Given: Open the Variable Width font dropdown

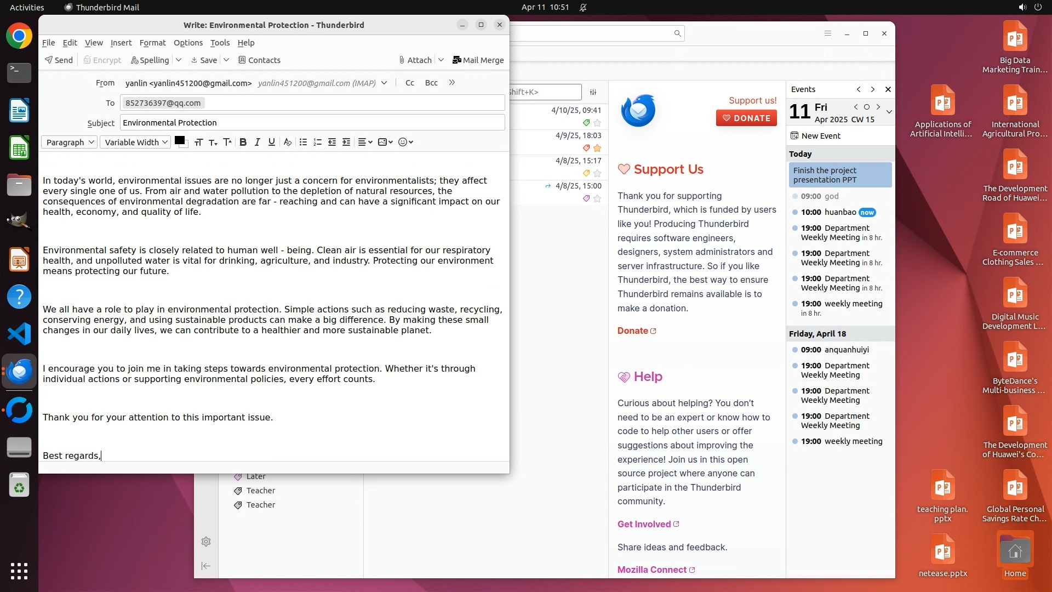Looking at the screenshot, I should [135, 142].
